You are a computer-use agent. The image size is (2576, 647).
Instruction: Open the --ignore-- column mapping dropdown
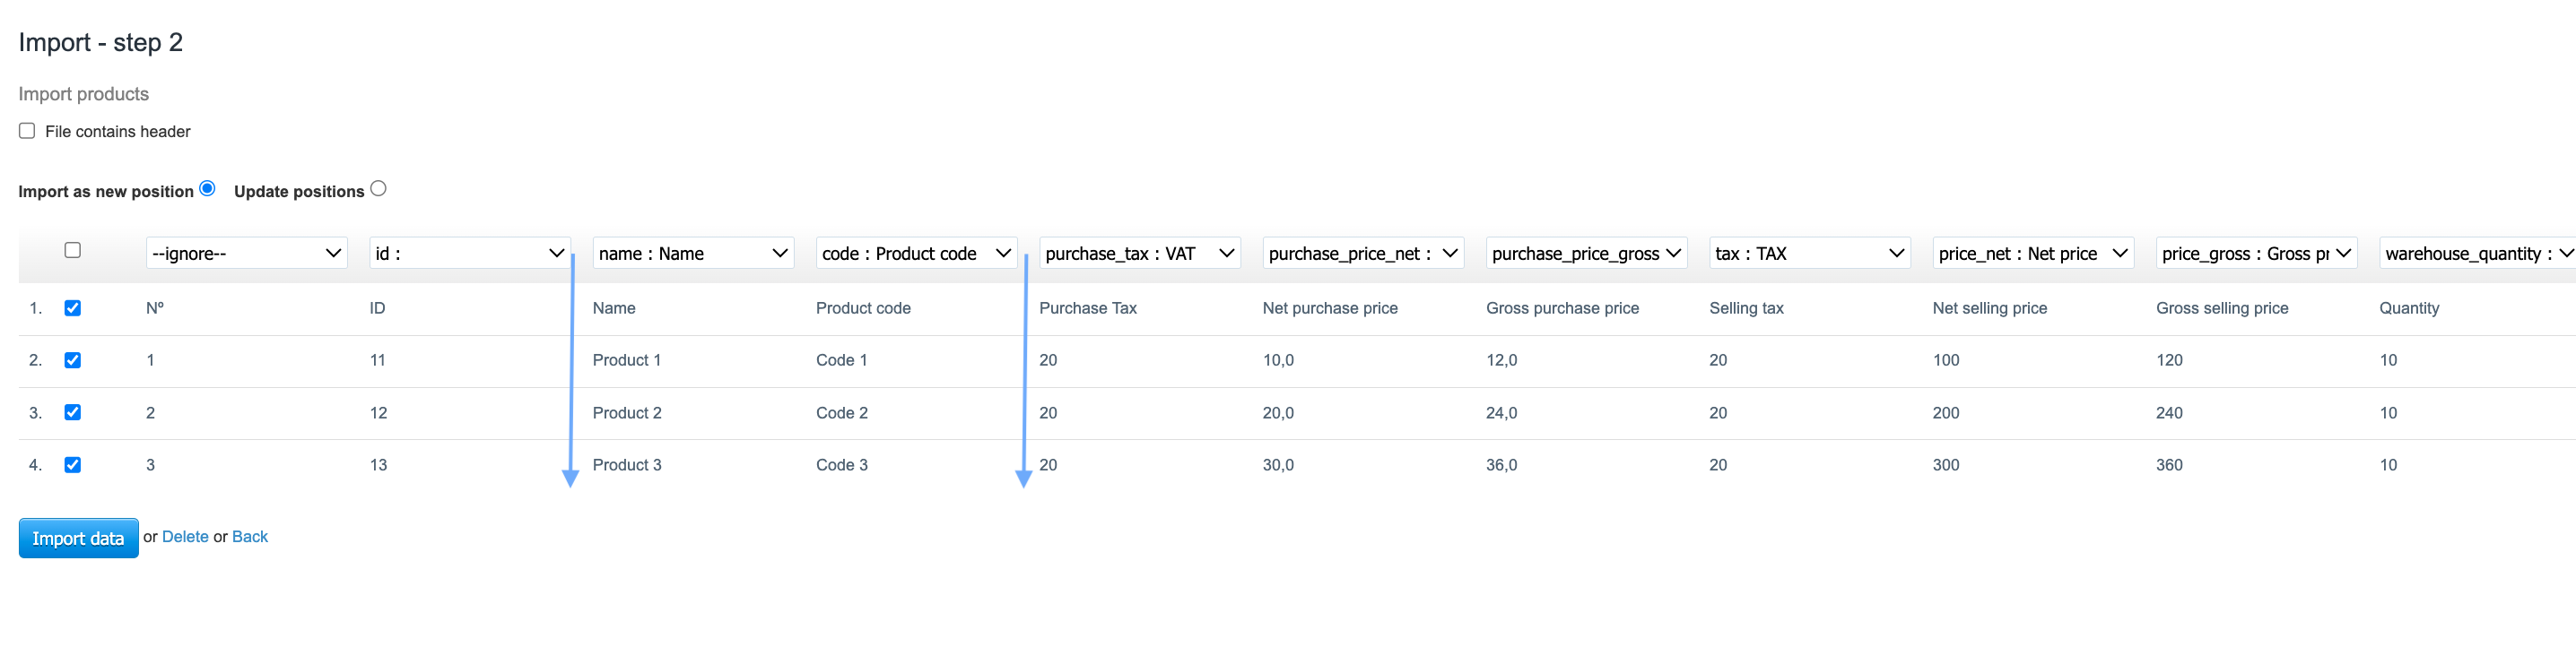point(246,254)
